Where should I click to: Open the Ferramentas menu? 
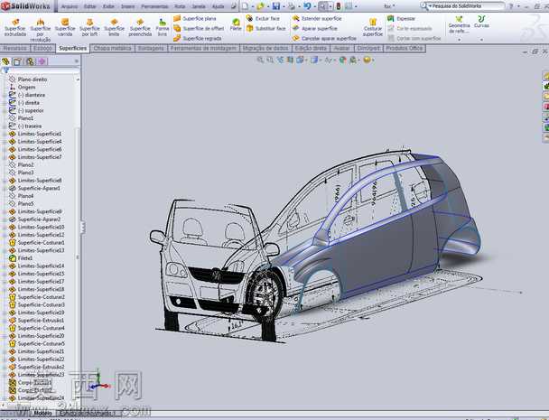pyautogui.click(x=154, y=6)
